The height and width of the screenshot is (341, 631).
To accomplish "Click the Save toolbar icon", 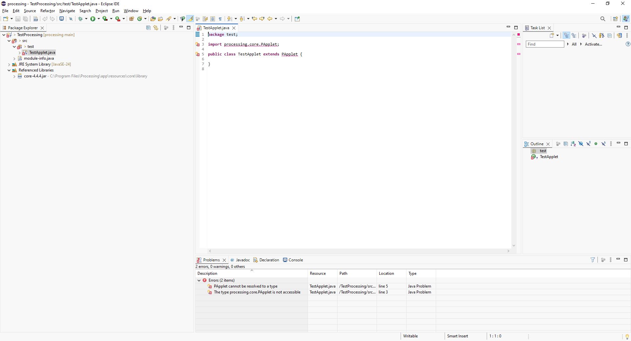I will click(x=18, y=19).
